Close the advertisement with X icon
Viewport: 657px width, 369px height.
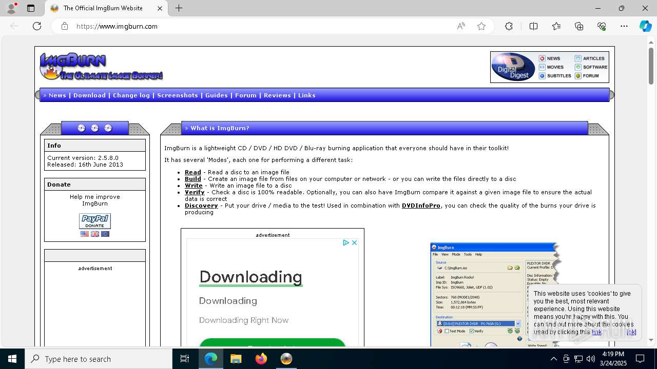[354, 242]
